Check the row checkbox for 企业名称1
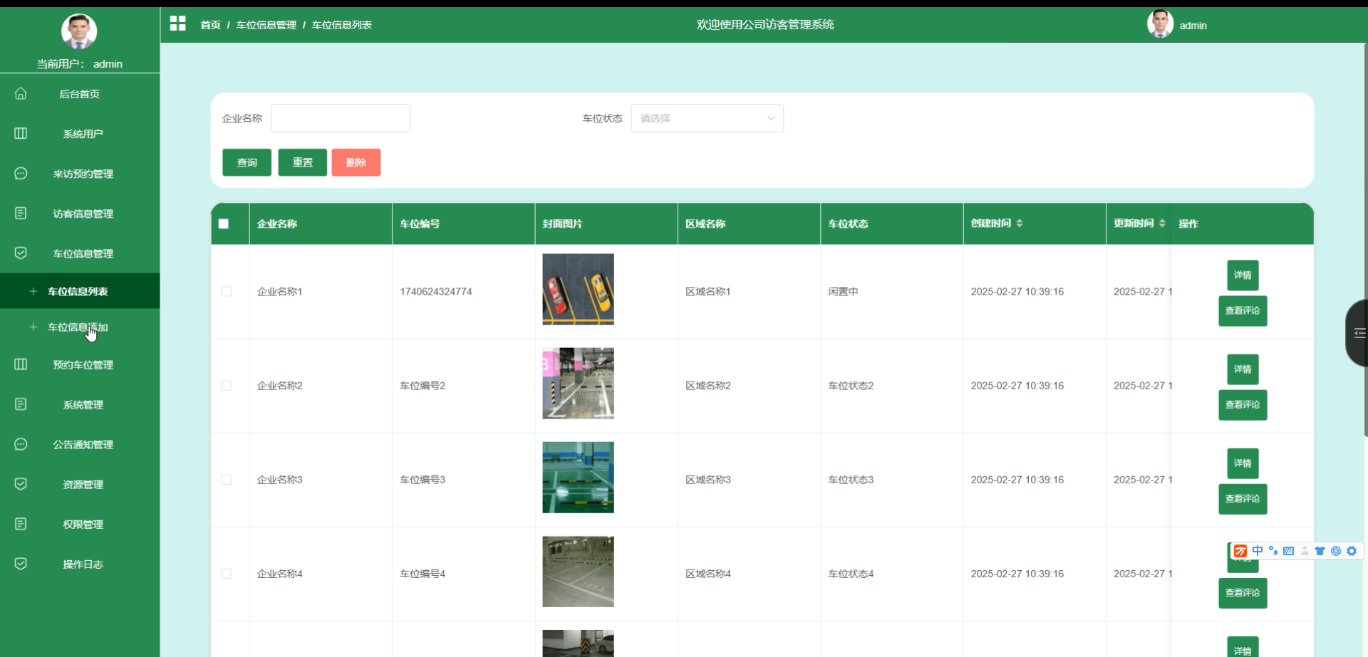The height and width of the screenshot is (657, 1368). (x=227, y=291)
